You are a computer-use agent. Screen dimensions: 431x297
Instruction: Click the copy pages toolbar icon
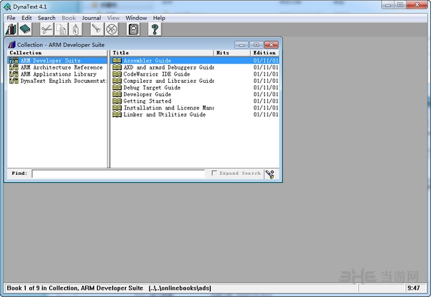pyautogui.click(x=61, y=29)
